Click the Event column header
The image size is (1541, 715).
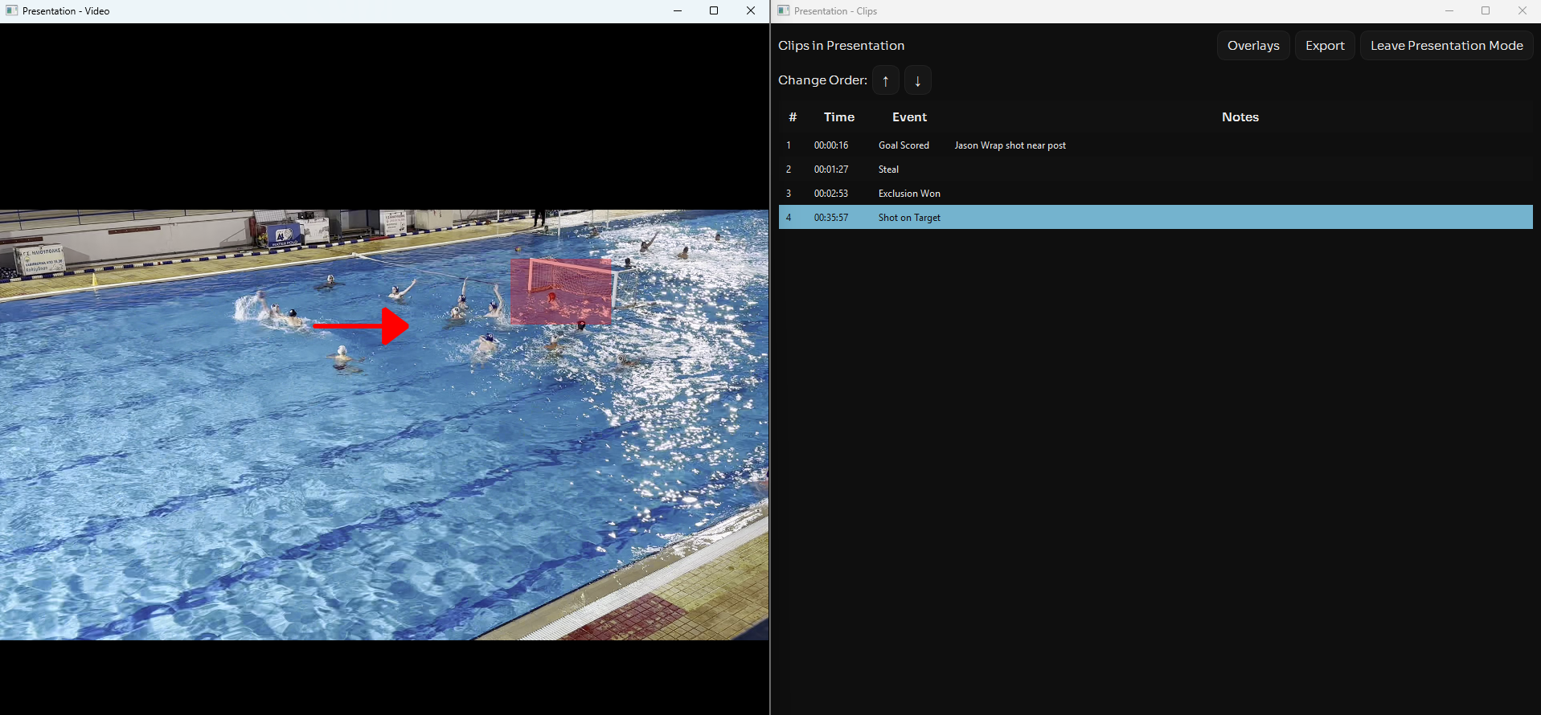point(909,117)
